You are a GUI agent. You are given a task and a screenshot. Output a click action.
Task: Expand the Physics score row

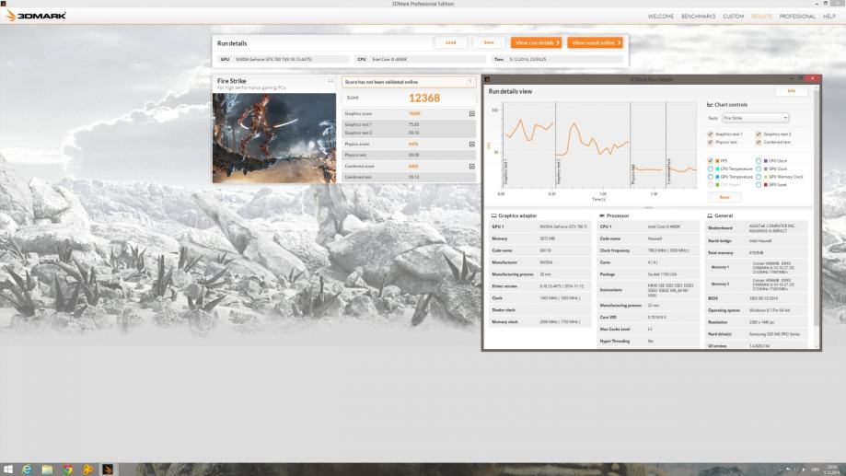pyautogui.click(x=471, y=145)
